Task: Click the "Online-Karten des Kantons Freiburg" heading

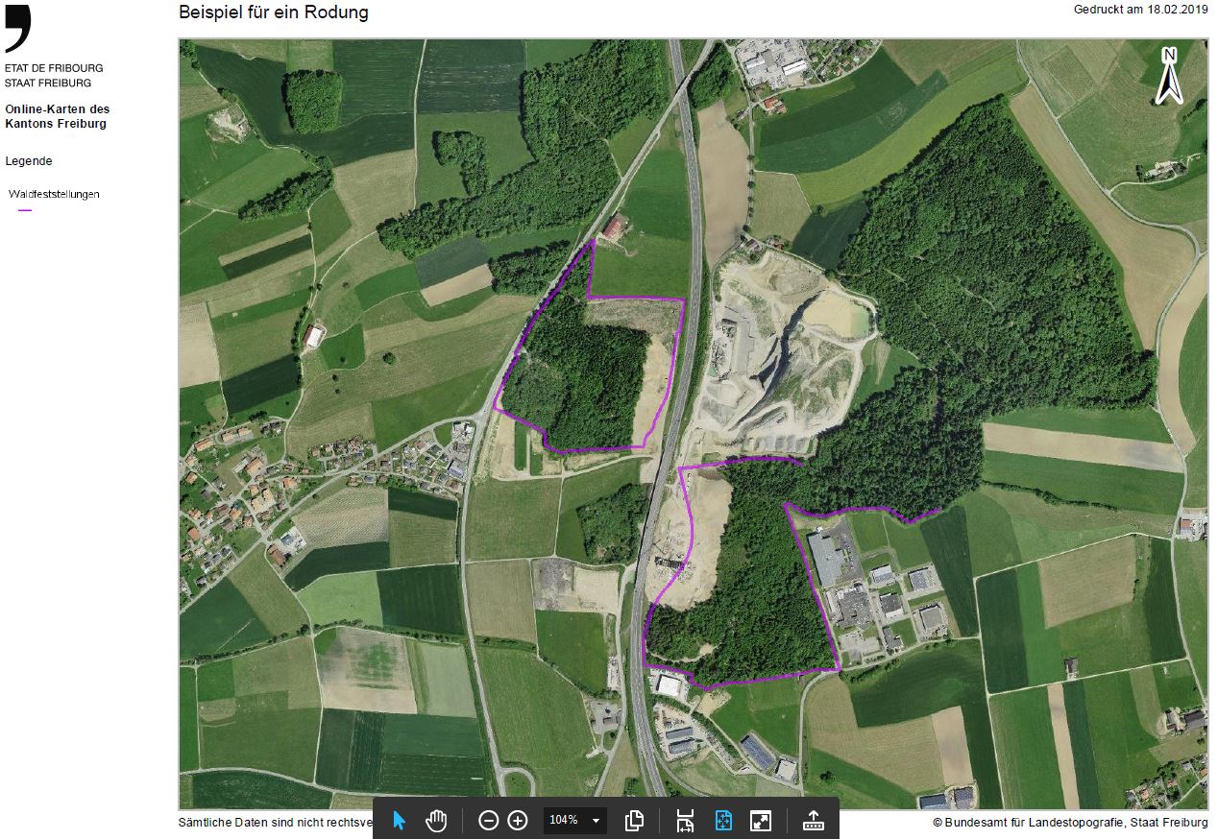Action: [x=58, y=117]
